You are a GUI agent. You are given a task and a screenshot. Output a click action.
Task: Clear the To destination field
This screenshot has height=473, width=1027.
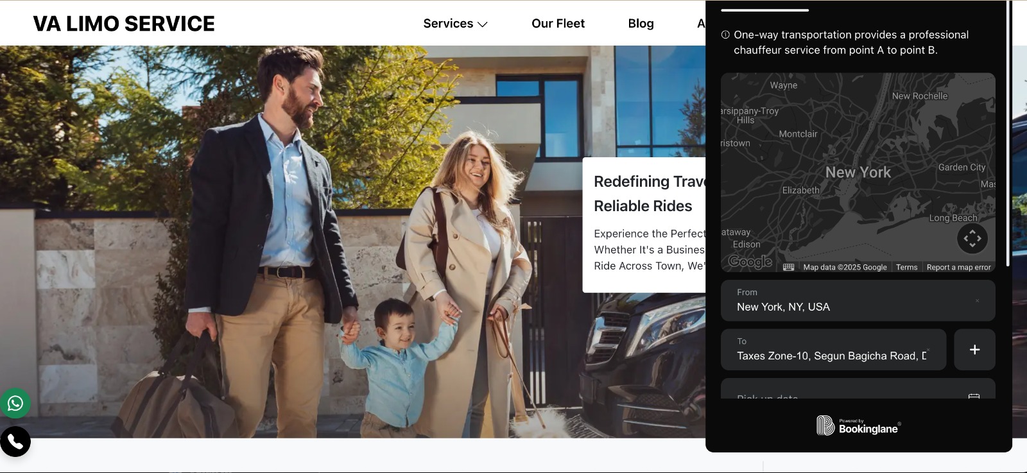pos(928,350)
